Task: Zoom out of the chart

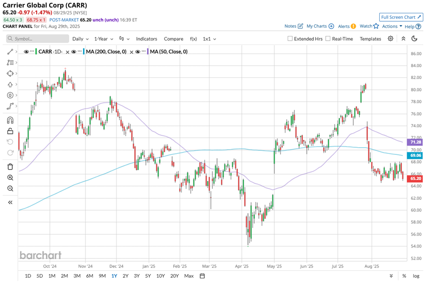Action: 10,188
